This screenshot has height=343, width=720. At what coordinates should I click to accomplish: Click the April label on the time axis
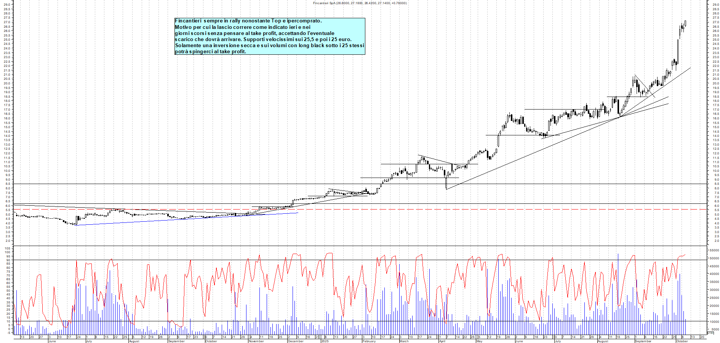tap(442, 341)
